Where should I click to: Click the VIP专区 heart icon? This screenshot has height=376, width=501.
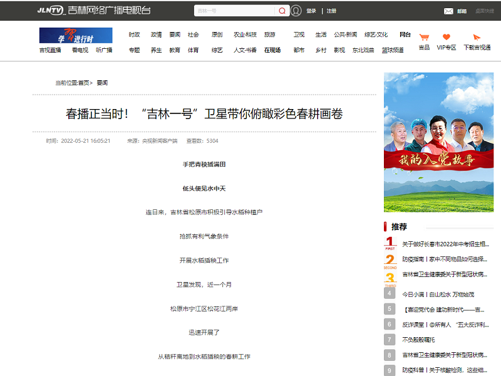click(446, 38)
